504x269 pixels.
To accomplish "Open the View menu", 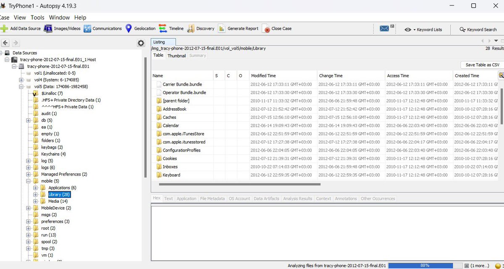I will point(20,18).
